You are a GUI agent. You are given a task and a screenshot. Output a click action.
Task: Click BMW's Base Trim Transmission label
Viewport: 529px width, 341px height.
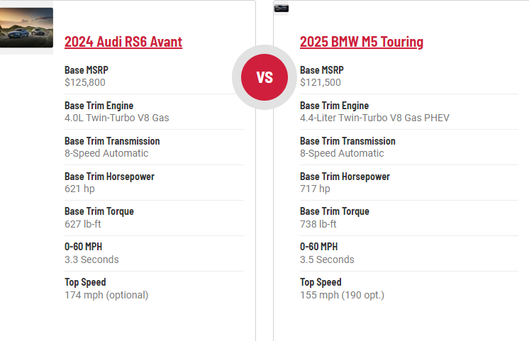[x=347, y=141]
